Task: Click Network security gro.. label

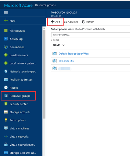Action: point(23,72)
